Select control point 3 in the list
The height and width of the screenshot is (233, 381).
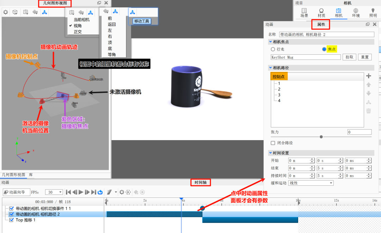point(279,95)
